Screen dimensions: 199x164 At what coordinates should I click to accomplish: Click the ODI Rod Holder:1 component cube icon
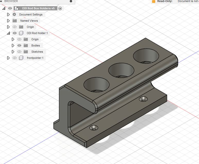coord(21,33)
